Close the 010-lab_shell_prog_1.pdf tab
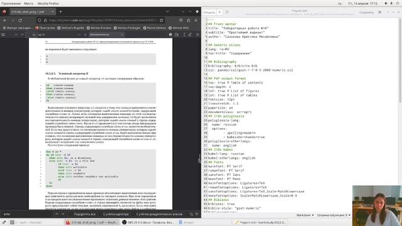Screen dimensions: 402x226 point(53,11)
